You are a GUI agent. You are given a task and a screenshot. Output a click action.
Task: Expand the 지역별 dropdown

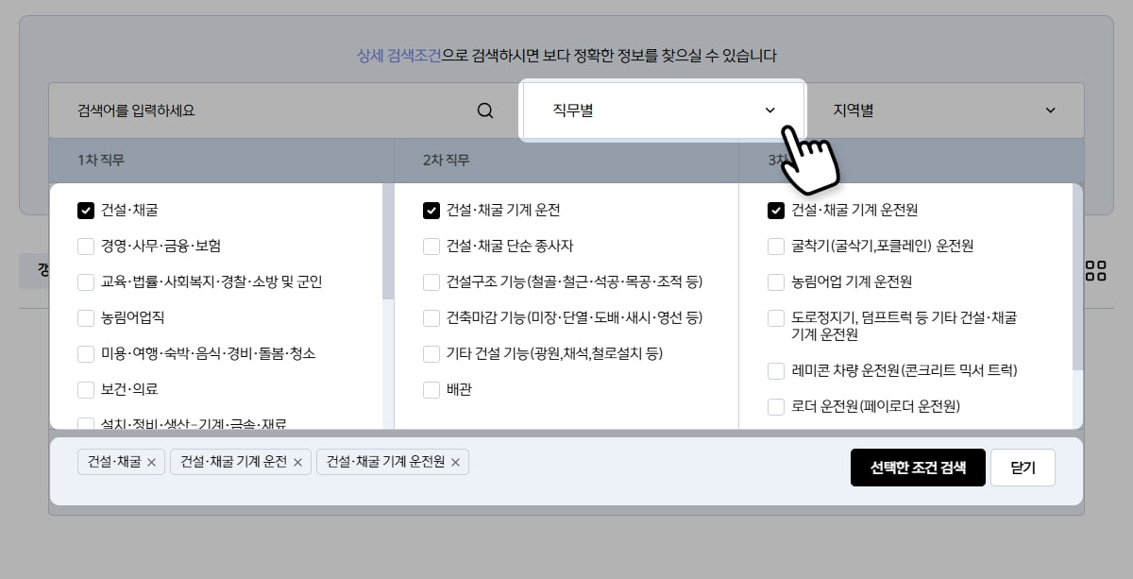pyautogui.click(x=944, y=111)
